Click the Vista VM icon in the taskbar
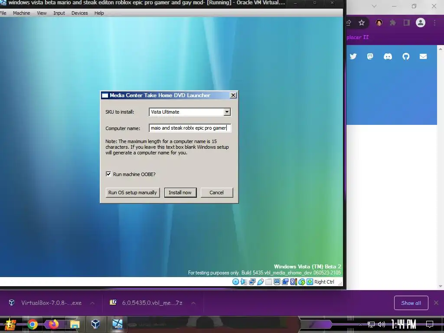Screen dimensions: 444x333 pos(118,324)
